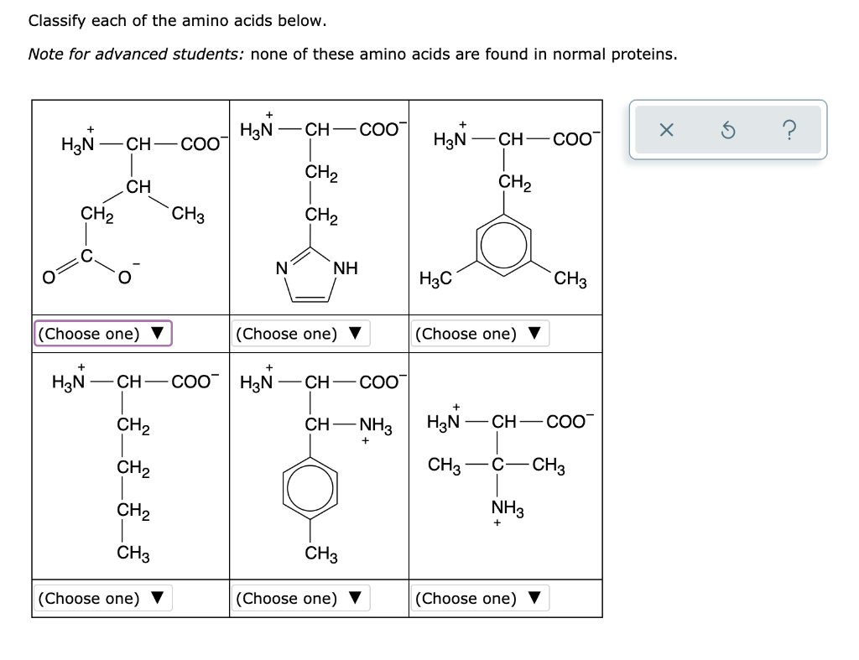Expand the dropdown under the dimethylbenzene amino acid
859x660 pixels.
point(478,334)
